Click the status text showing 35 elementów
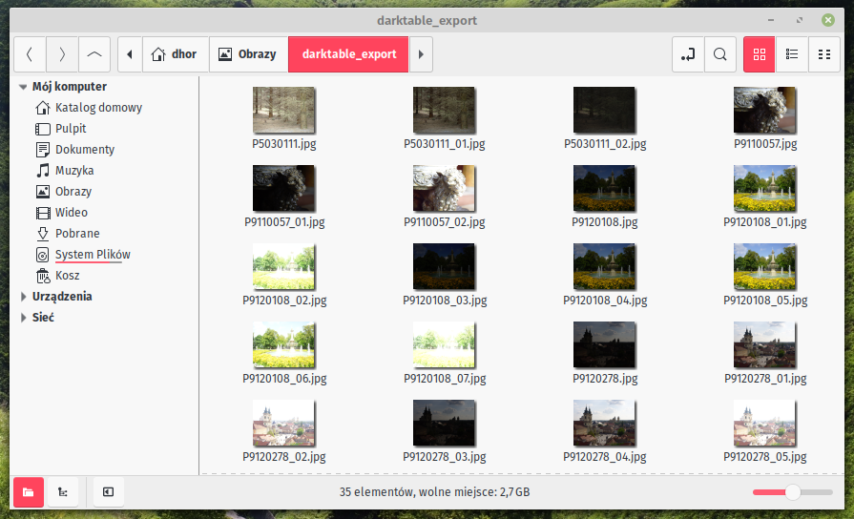854x519 pixels. click(x=434, y=492)
